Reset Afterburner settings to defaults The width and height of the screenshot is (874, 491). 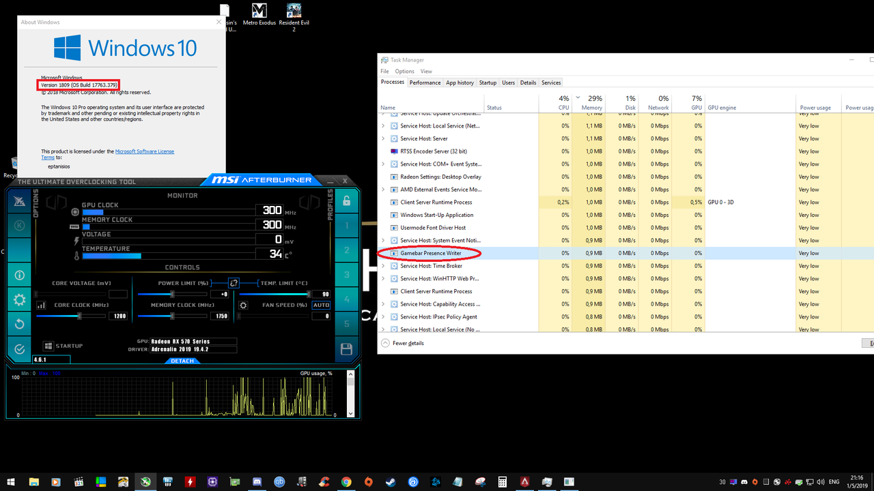[19, 324]
